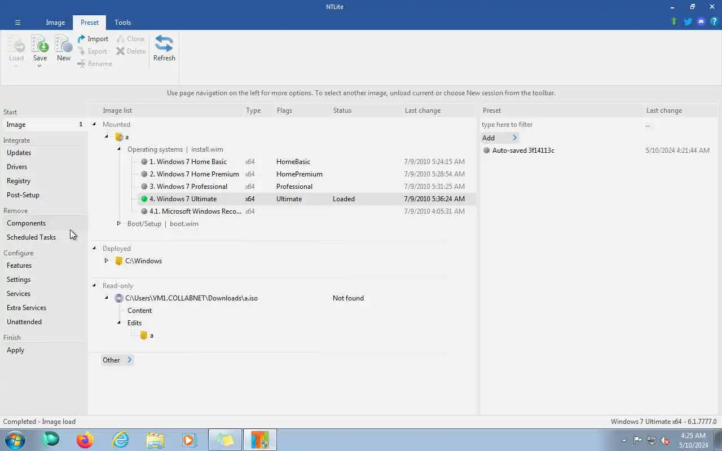Screen dimensions: 722x451
Task: Select the Content item under a.iso
Action: point(139,311)
